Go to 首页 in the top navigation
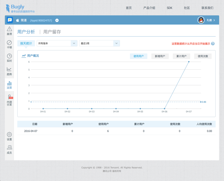This screenshot has height=181, width=224. (129, 8)
